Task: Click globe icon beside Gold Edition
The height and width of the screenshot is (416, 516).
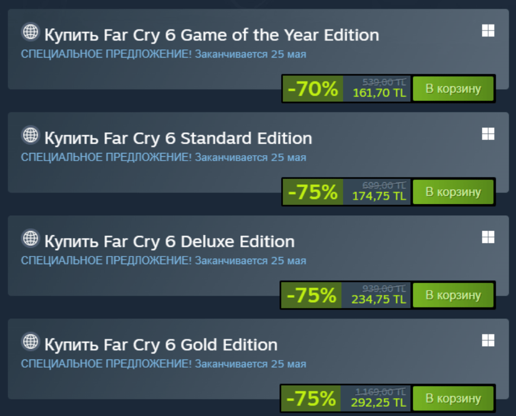Action: 30,342
